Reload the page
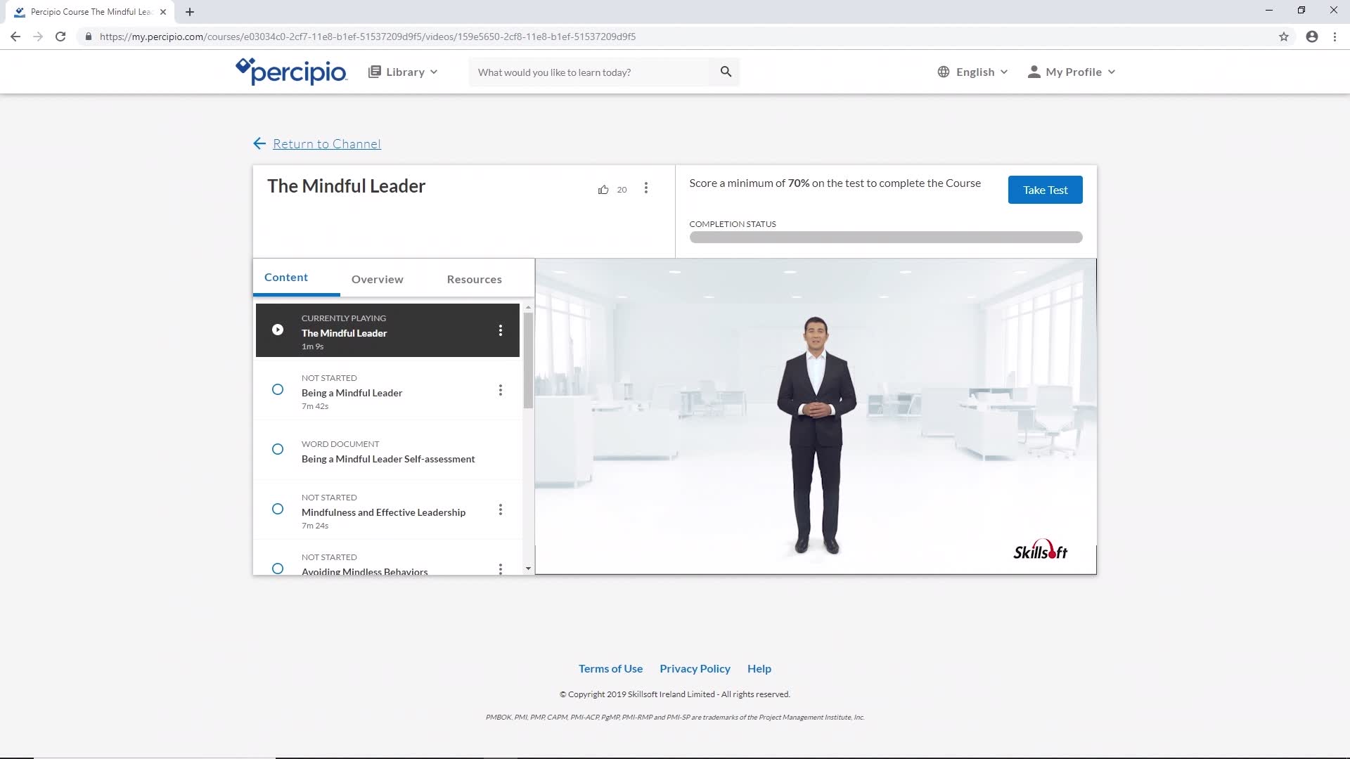1350x759 pixels. (60, 37)
